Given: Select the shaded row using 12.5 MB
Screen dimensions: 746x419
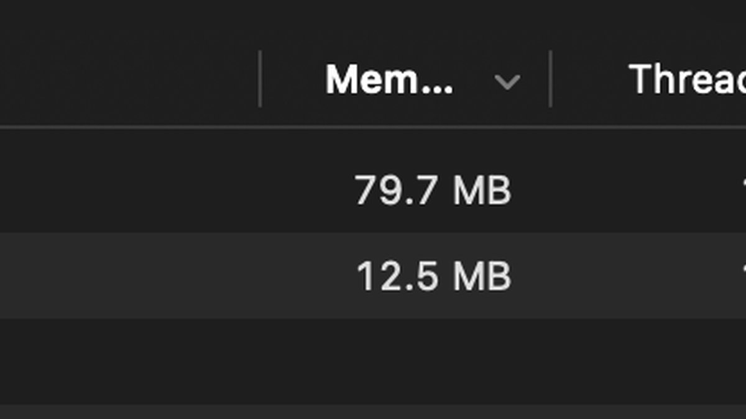Looking at the screenshot, I should click(x=373, y=276).
